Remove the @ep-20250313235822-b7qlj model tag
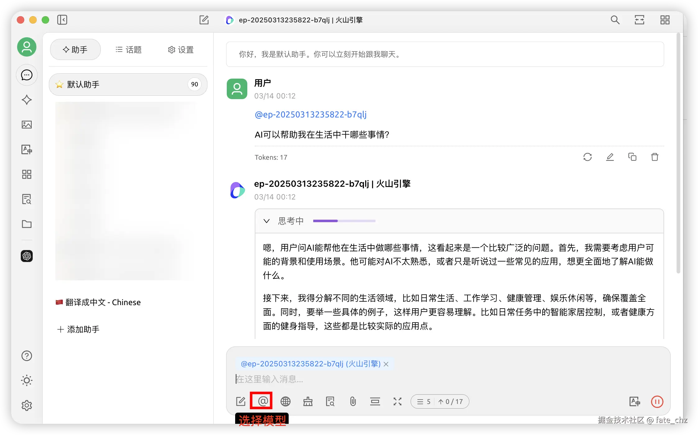 (386, 364)
